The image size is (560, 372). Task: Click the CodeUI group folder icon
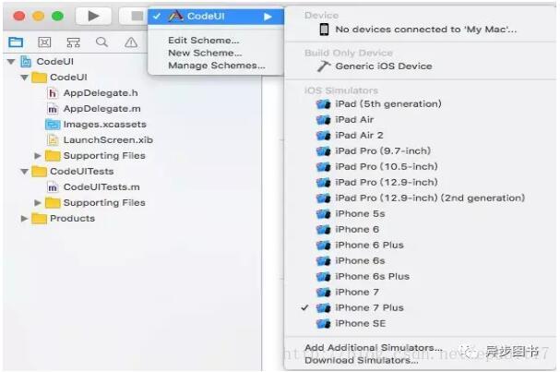(39, 78)
